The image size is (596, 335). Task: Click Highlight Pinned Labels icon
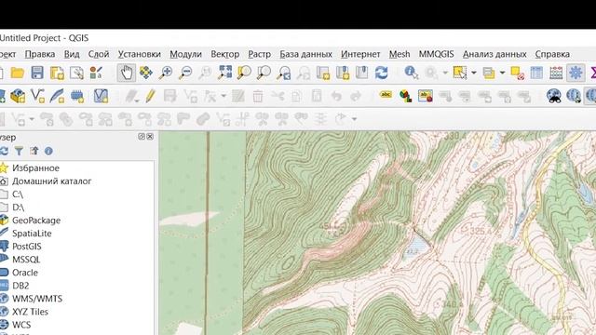[426, 96]
